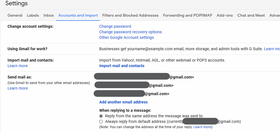Open Filters and Blocked Addresses tab

tap(130, 15)
